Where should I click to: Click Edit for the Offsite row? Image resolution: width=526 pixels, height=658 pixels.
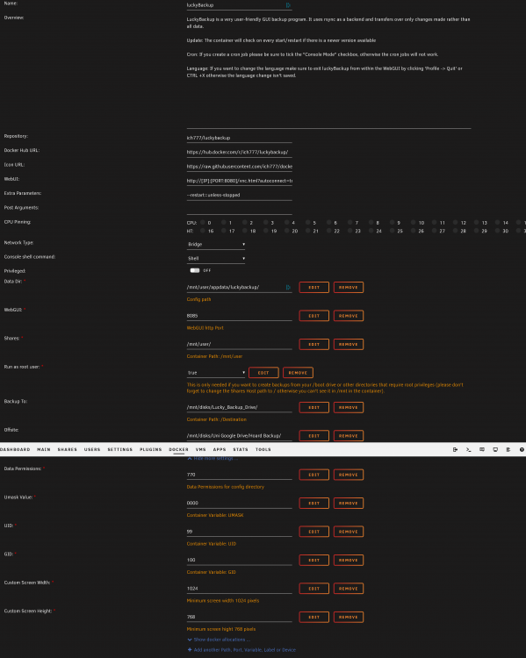pyautogui.click(x=313, y=435)
